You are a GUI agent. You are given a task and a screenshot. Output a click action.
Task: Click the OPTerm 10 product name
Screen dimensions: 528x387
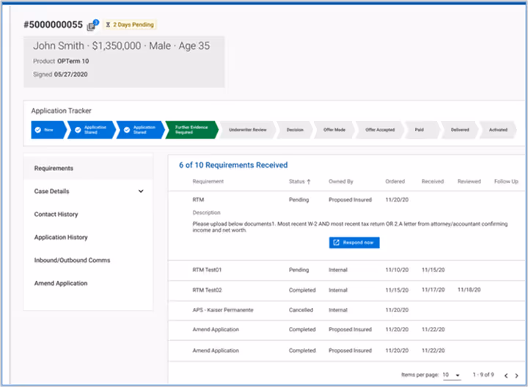click(73, 61)
